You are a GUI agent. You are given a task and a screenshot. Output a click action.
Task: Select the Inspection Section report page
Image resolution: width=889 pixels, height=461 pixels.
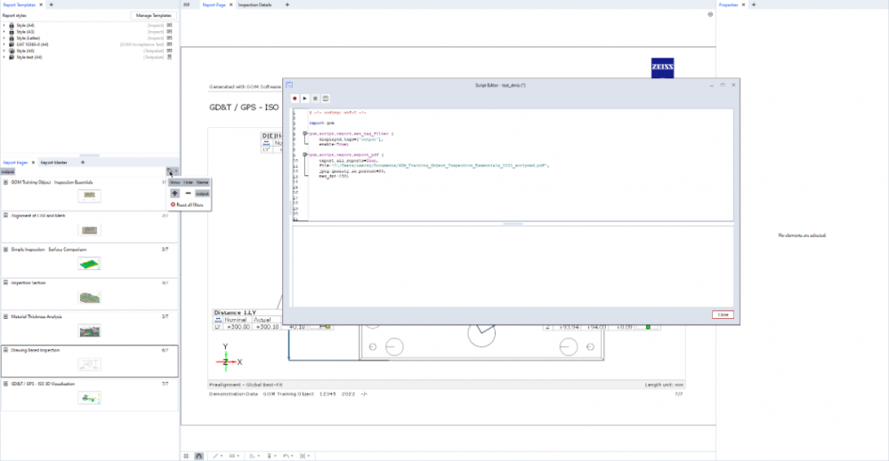[x=89, y=297]
